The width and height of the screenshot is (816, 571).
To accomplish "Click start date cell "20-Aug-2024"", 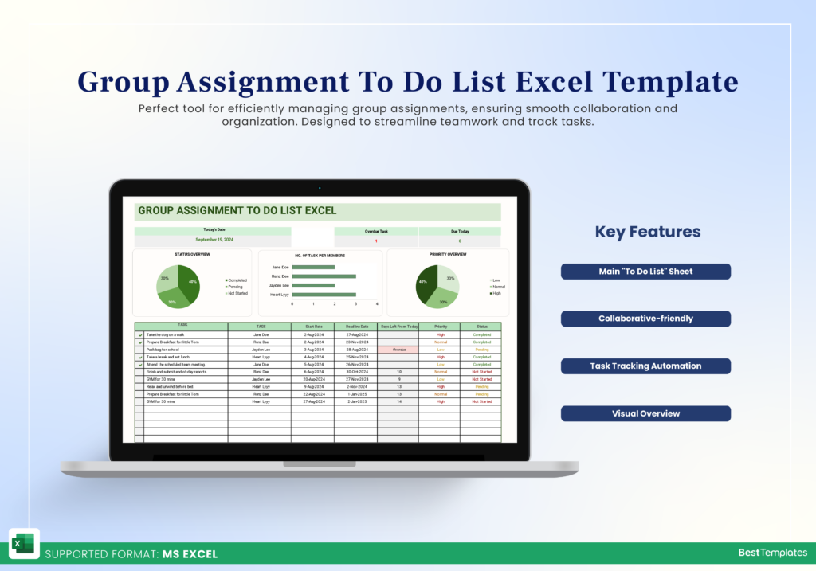I will click(x=312, y=380).
